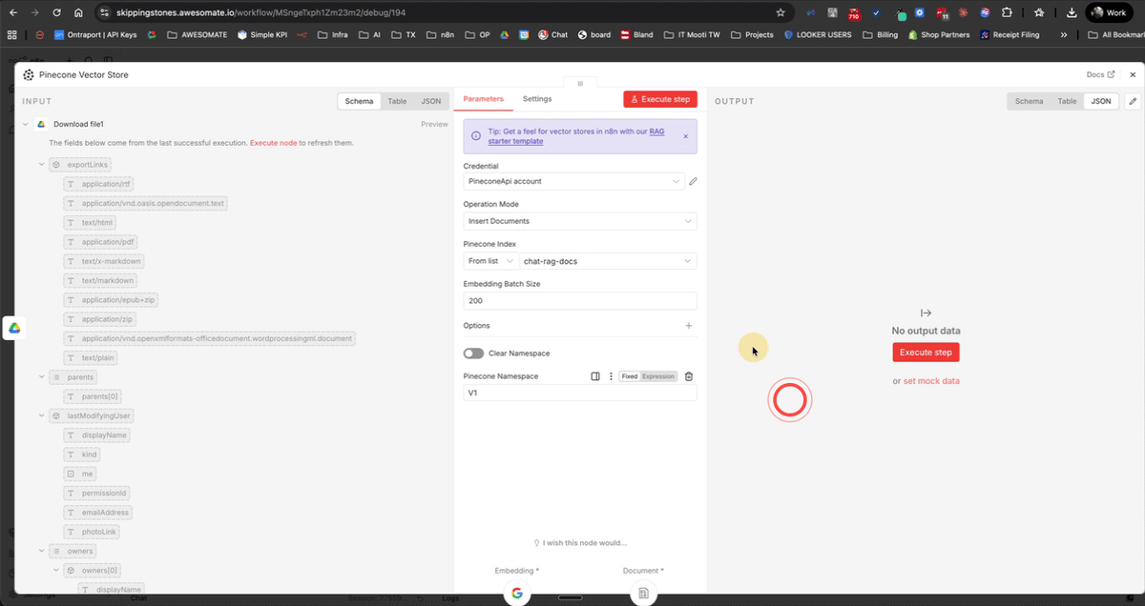Image resolution: width=1145 pixels, height=606 pixels.
Task: Close the Pinecone Vector Store panel
Action: tap(1133, 74)
